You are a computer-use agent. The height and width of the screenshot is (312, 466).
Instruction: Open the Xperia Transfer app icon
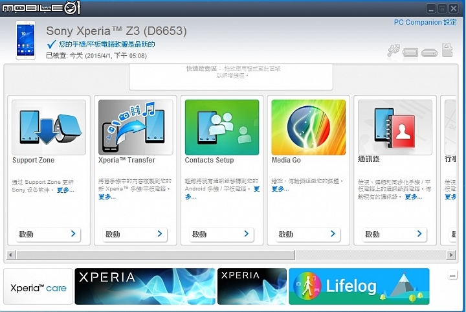click(135, 127)
